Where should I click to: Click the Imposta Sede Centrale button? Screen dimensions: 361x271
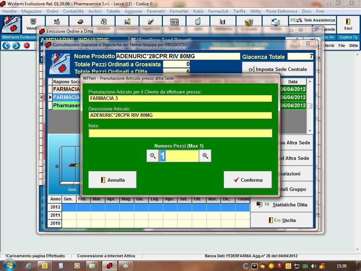[x=277, y=69]
